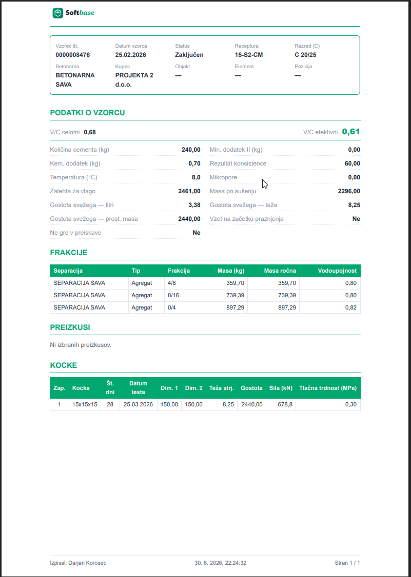Click the Tlačna trdnost (MPa) column header
Viewport: 411px width, 577px height.
tap(328, 388)
